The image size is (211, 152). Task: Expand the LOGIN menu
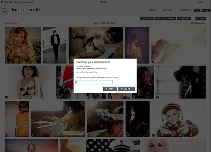tap(154, 10)
